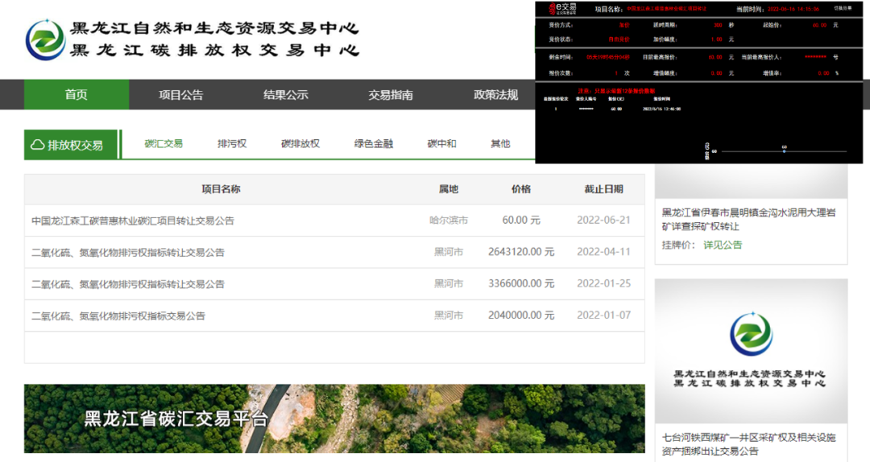Click the 起始价 value 60.00

819,25
